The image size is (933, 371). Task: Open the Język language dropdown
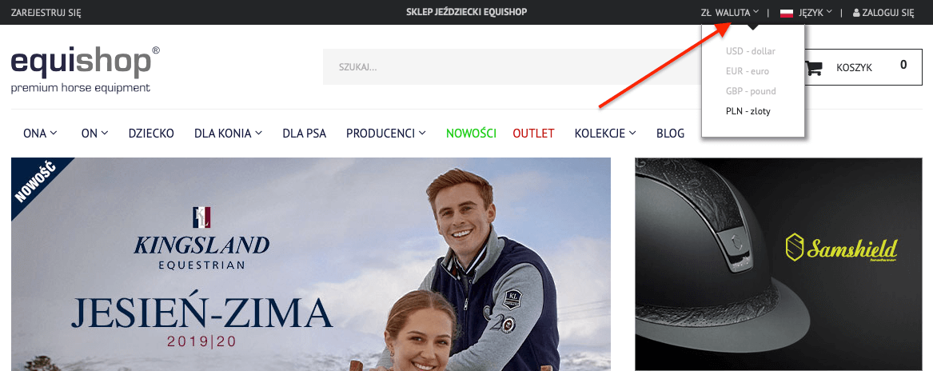click(815, 13)
